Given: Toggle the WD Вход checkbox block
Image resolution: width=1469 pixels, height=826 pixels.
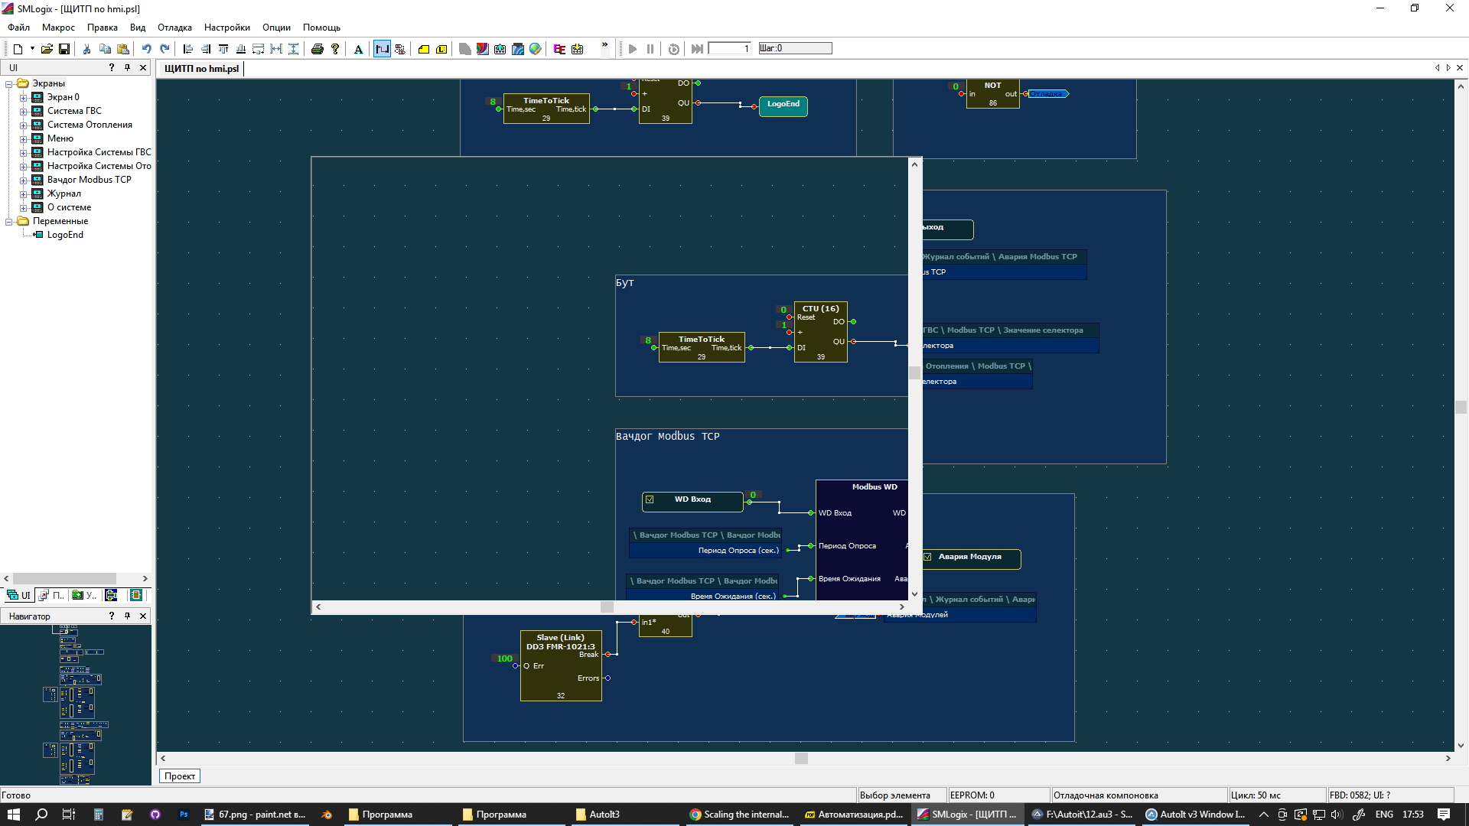Looking at the screenshot, I should click(650, 499).
